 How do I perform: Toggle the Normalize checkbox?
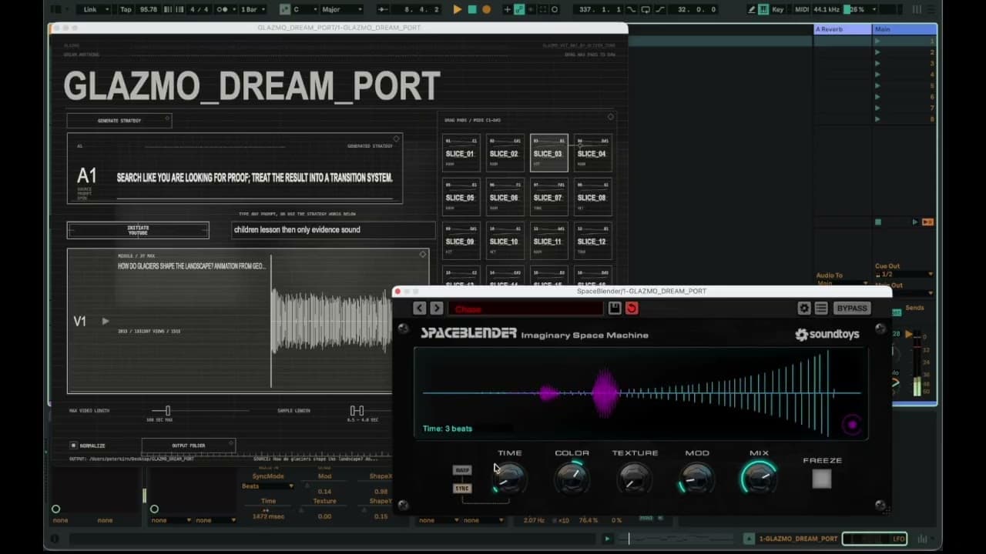pos(74,446)
